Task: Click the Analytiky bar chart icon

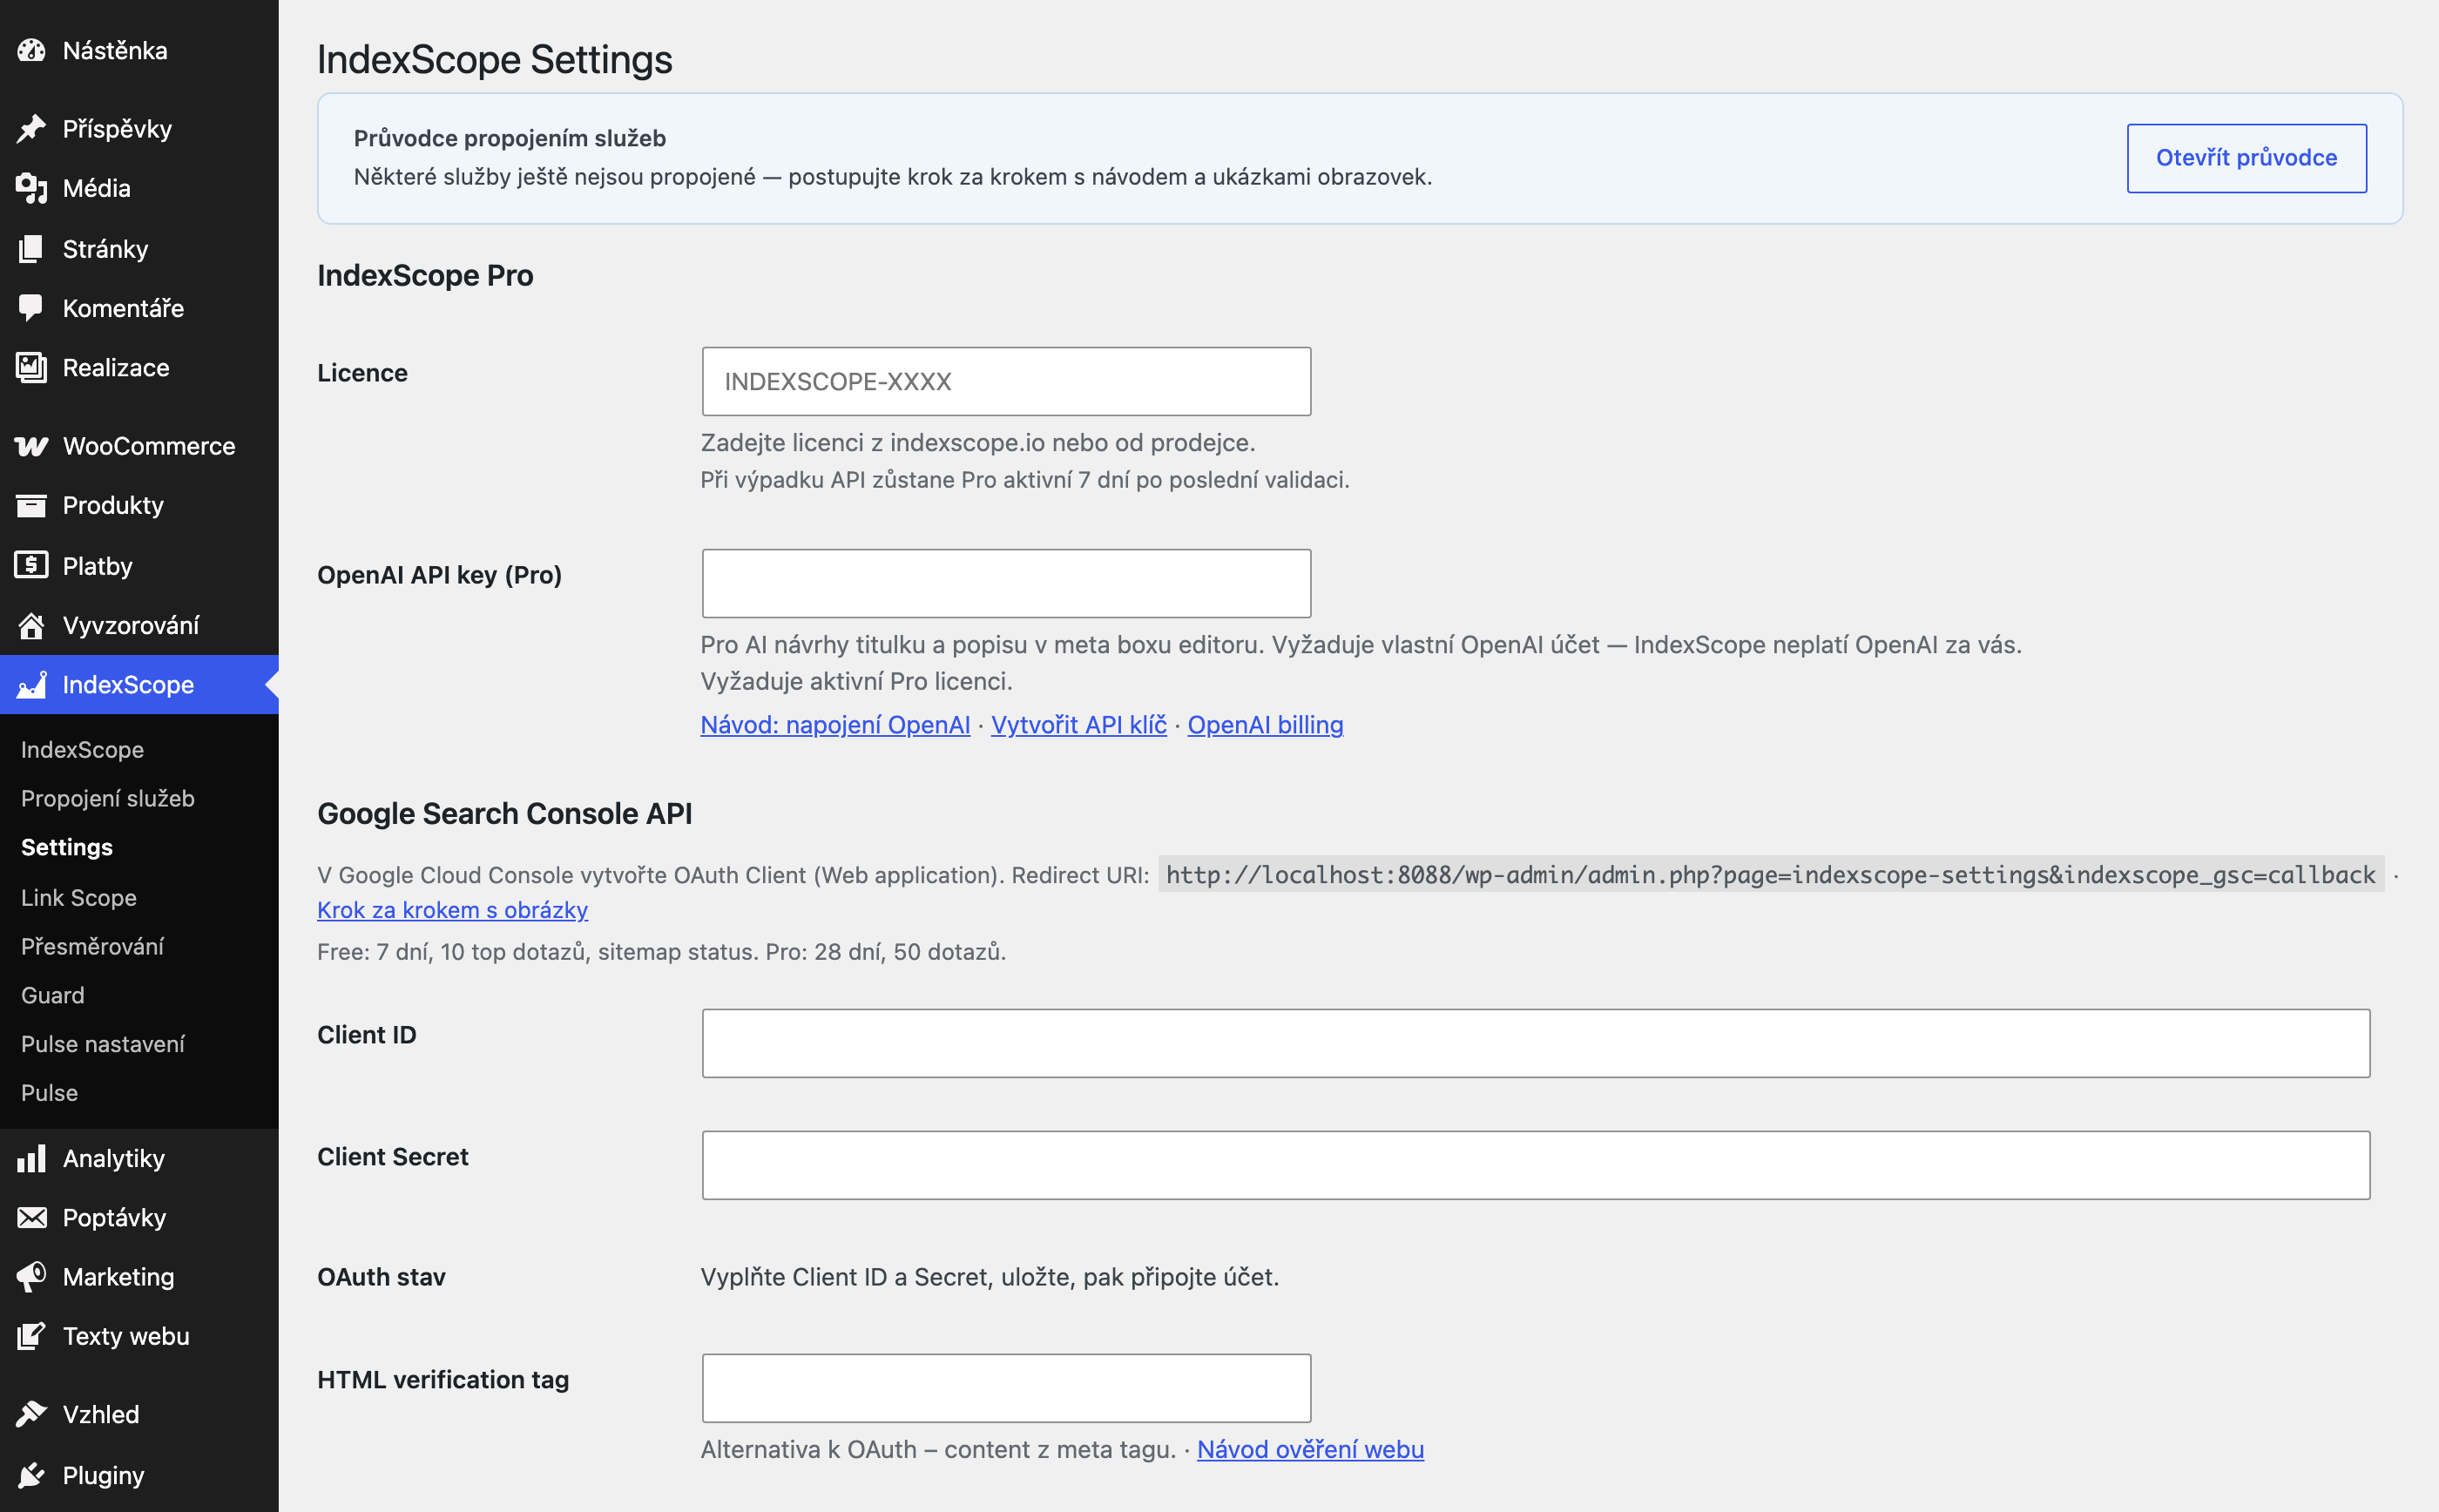Action: coord(31,1158)
